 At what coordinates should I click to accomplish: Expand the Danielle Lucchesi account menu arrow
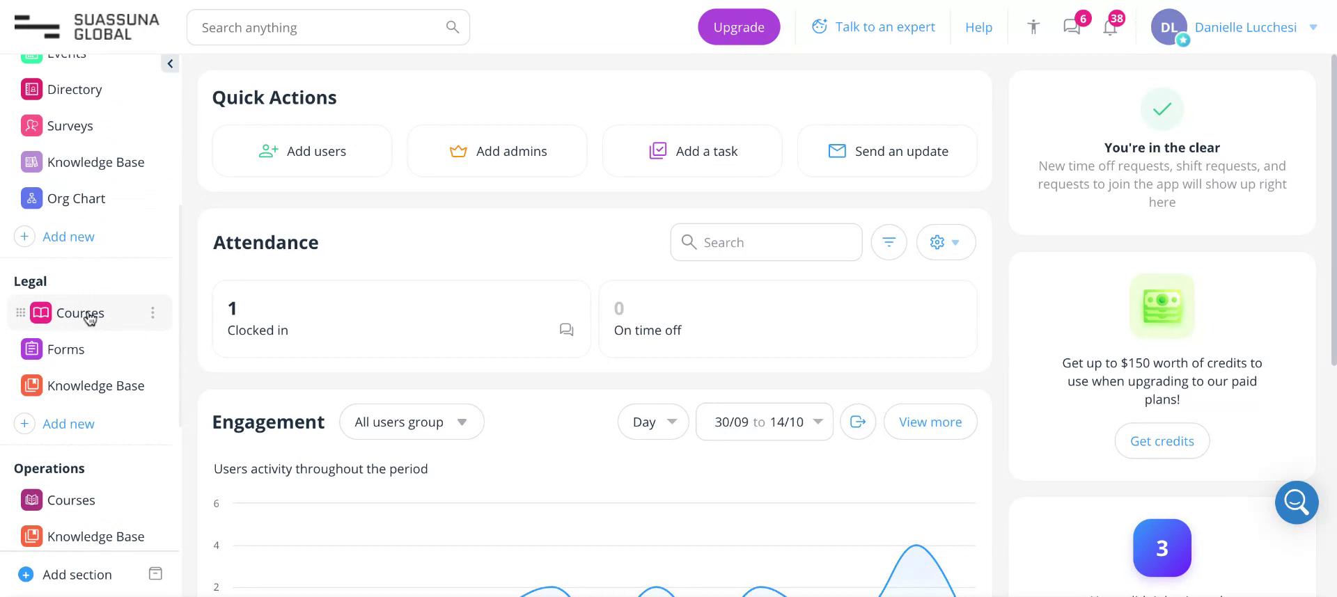tap(1313, 27)
